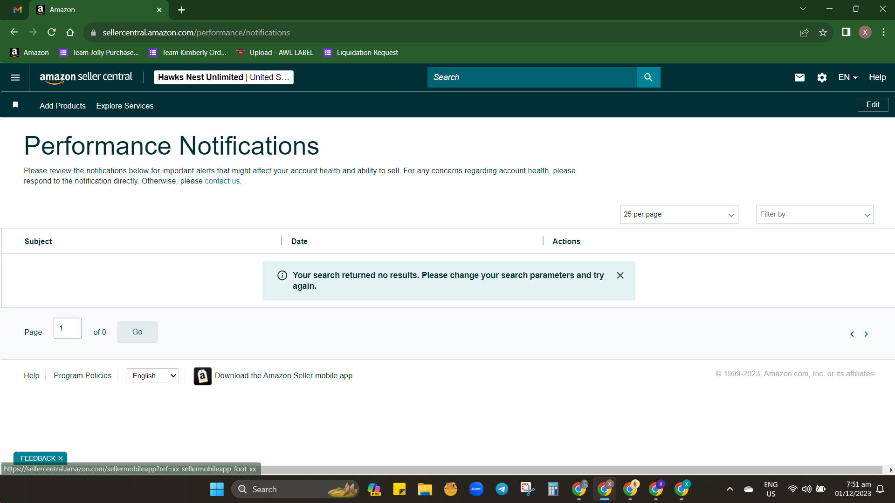The image size is (895, 503).
Task: Click the Amazon Seller Central logo
Action: point(86,77)
